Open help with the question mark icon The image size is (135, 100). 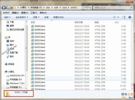130,17
